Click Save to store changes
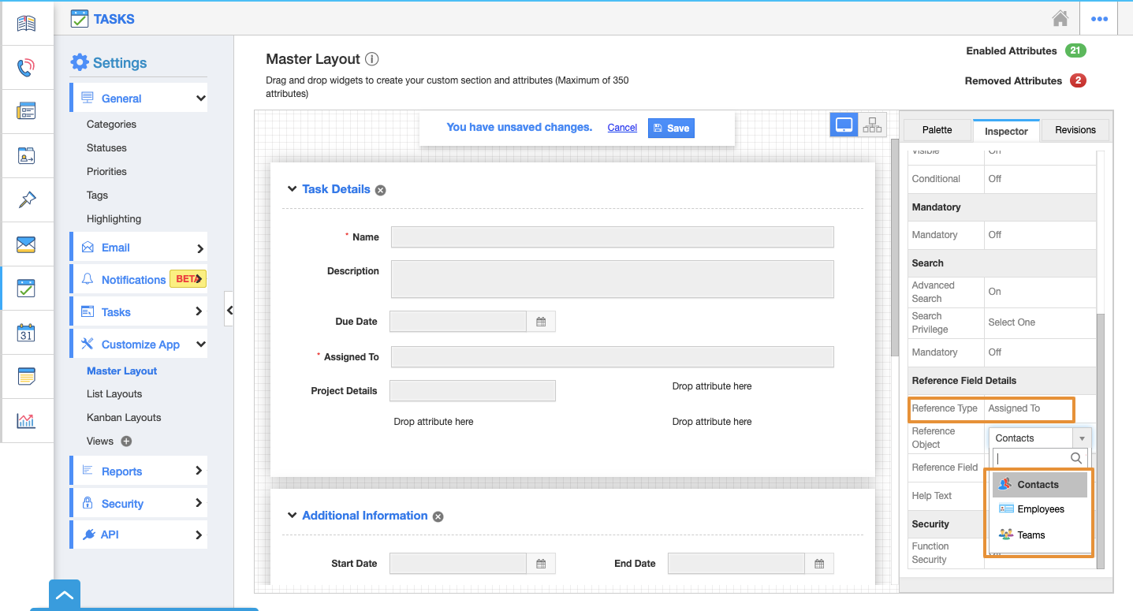This screenshot has height=611, width=1133. 671,128
